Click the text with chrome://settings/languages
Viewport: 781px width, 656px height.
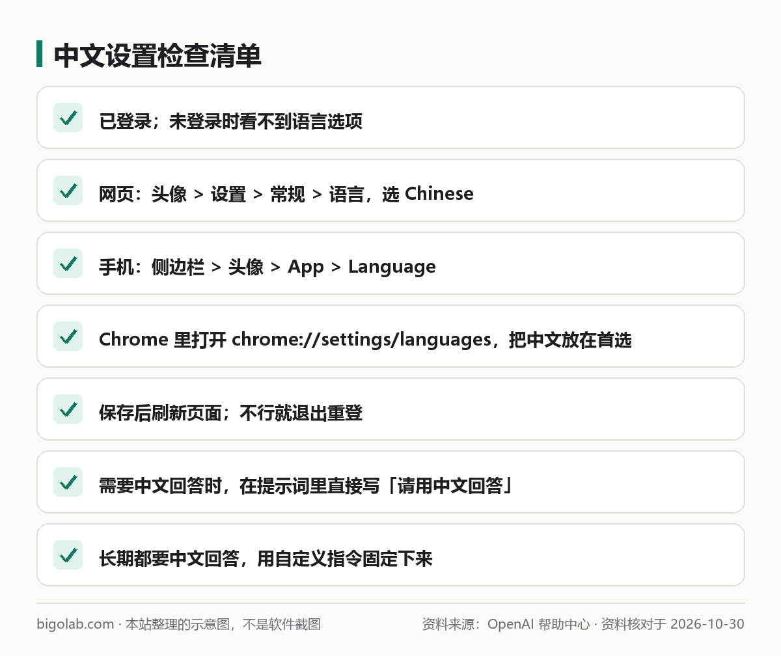pos(365,340)
